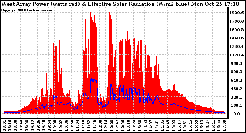
Task: Click the 12:56 time label
Action: 123,126
